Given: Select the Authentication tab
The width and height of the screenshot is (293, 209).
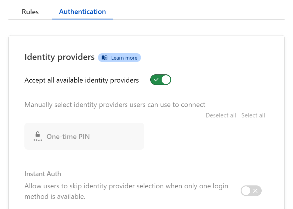Looking at the screenshot, I should point(82,12).
